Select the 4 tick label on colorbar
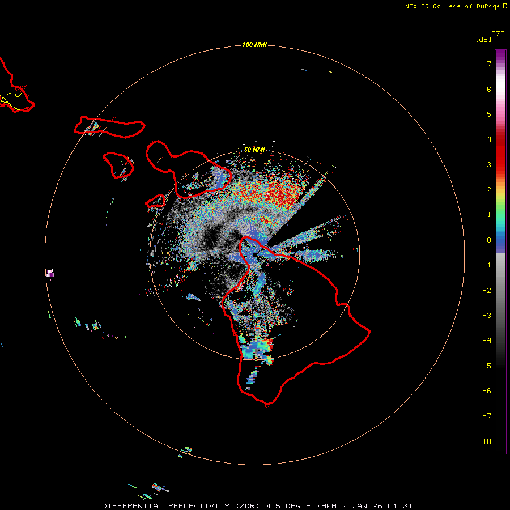The width and height of the screenshot is (510, 510). [489, 139]
